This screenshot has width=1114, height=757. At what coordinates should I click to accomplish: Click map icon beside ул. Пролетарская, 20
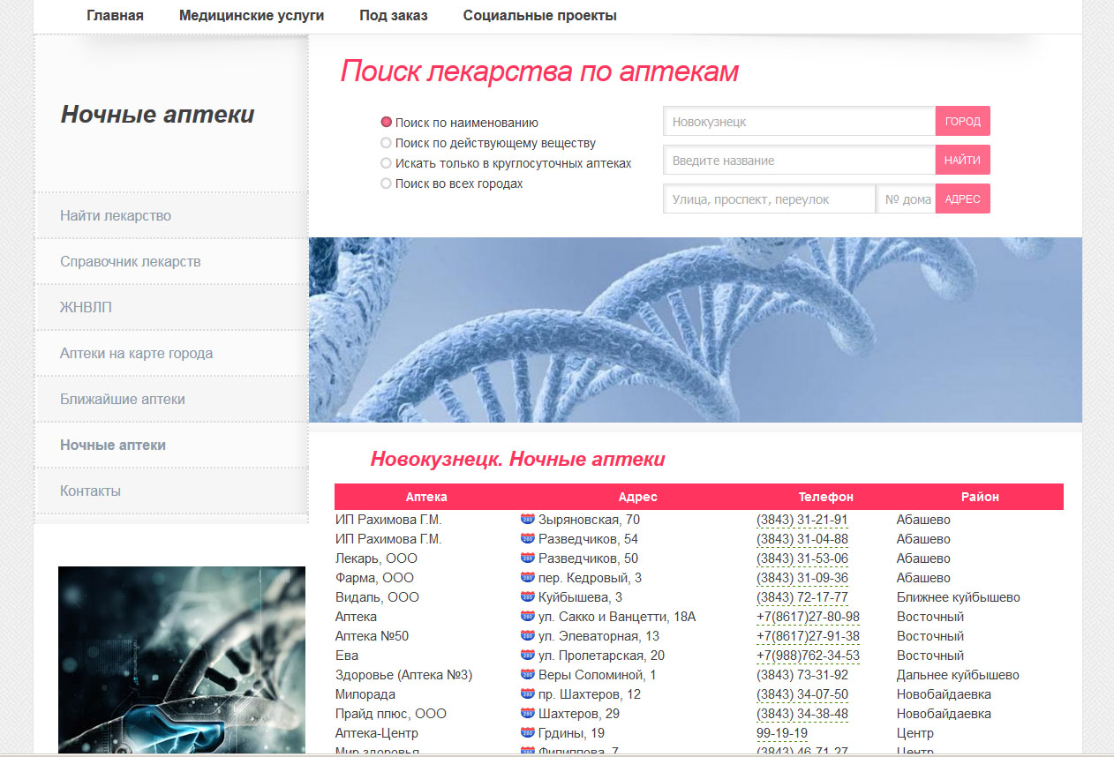pos(528,655)
